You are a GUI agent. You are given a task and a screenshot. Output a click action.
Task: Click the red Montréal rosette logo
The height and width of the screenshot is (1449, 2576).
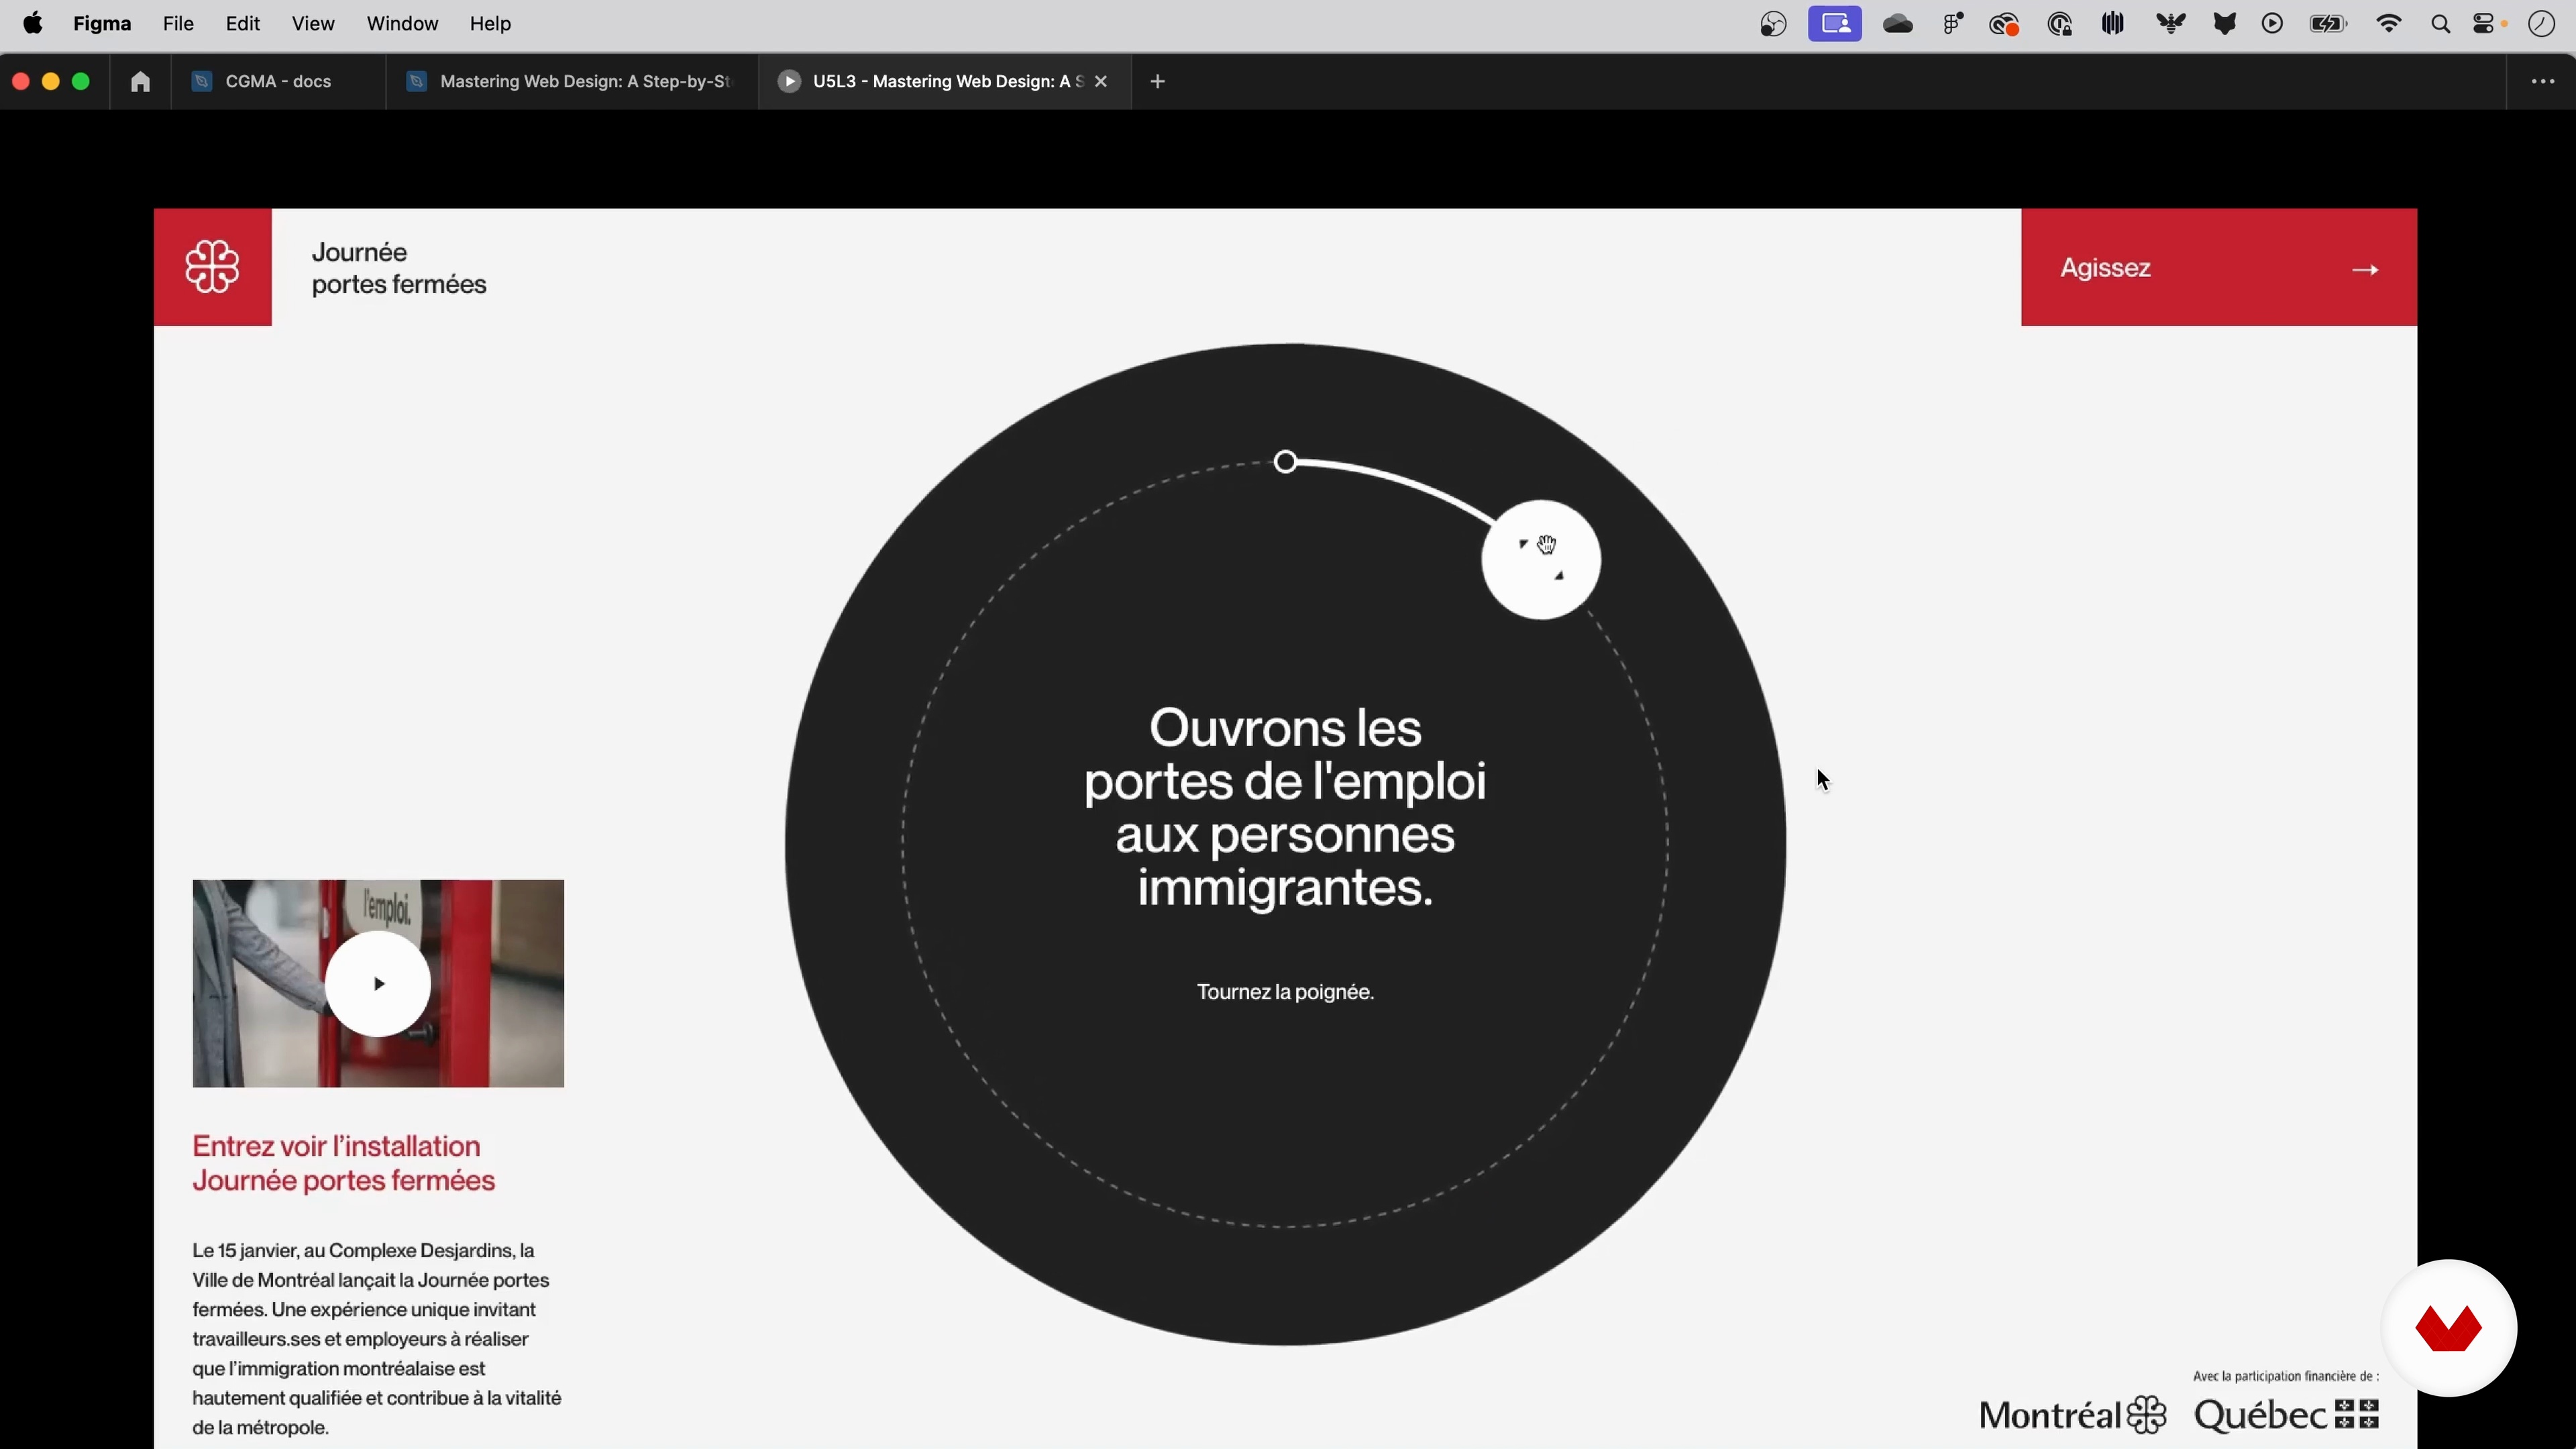click(213, 267)
